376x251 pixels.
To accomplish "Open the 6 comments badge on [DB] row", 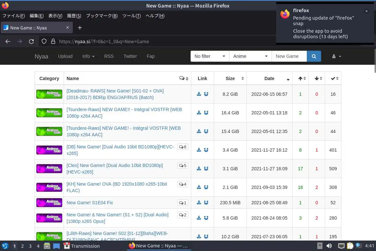I will [183, 147].
